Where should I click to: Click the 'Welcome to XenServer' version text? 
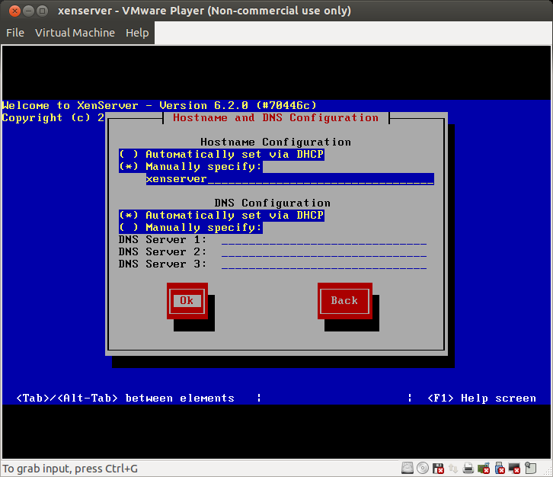159,105
